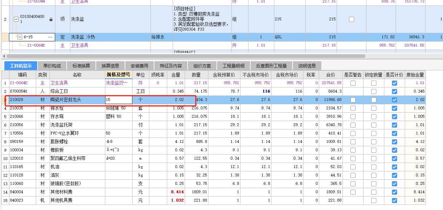Open the 反查图形工程量 tab
Image resolution: width=443 pixels, height=210 pixels.
click(271, 66)
